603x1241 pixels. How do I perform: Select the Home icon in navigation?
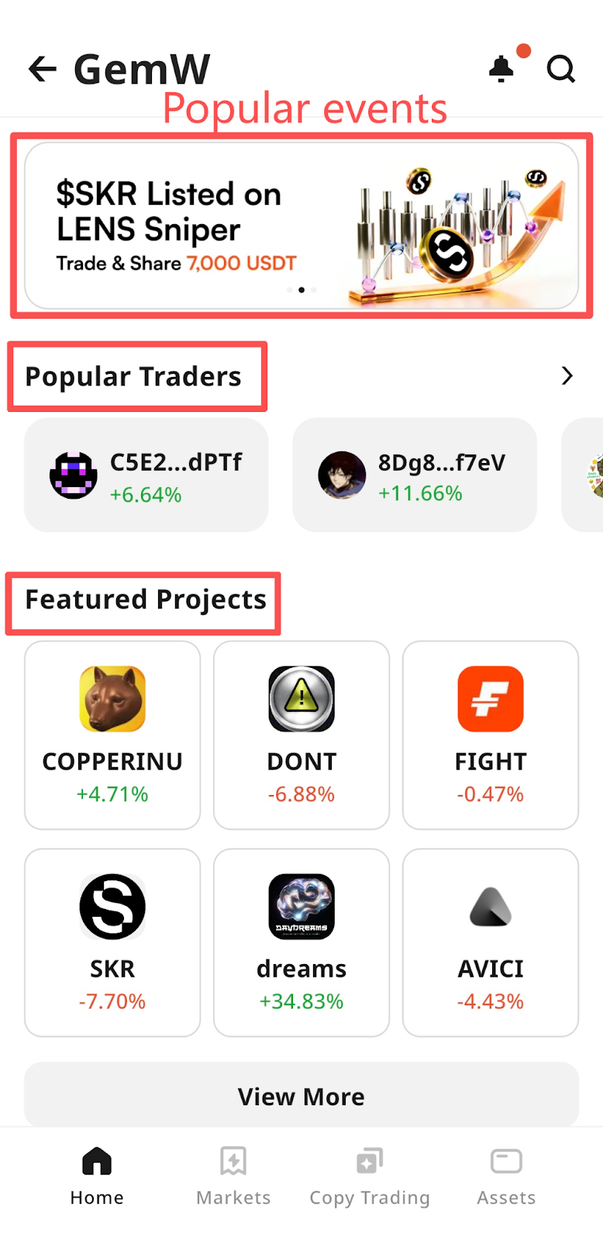[x=97, y=1176]
